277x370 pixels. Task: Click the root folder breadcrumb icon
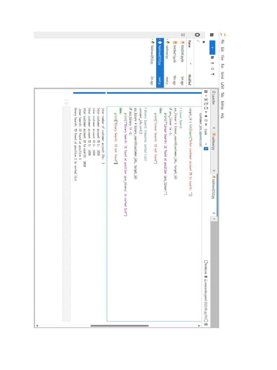(204, 42)
